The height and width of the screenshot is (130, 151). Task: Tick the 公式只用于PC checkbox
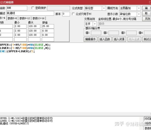73,14
